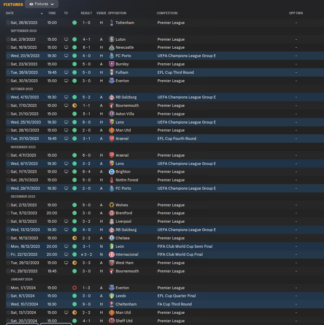The height and width of the screenshot is (325, 324).
Task: Sort by the Competition column header
Action: 167,13
